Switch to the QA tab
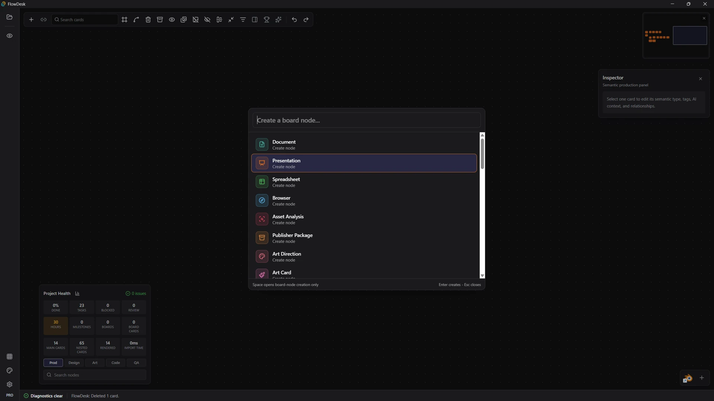Image resolution: width=714 pixels, height=401 pixels. tap(136, 363)
